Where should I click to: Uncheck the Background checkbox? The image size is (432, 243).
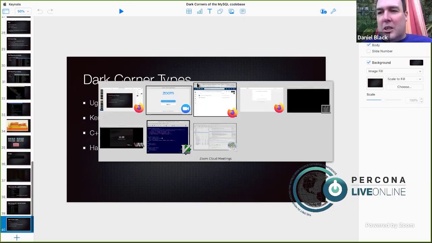pos(369,62)
